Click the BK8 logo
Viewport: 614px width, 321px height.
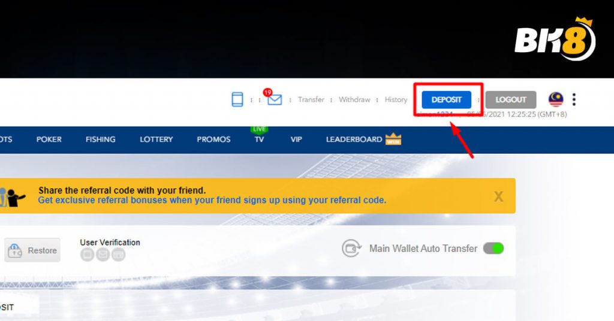(555, 39)
